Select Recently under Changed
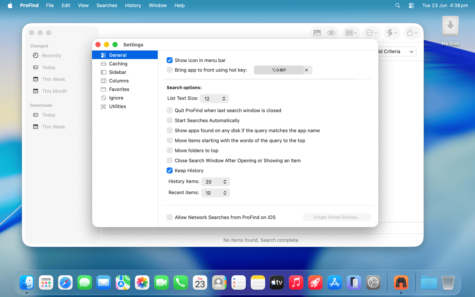Image resolution: width=475 pixels, height=297 pixels. (51, 55)
